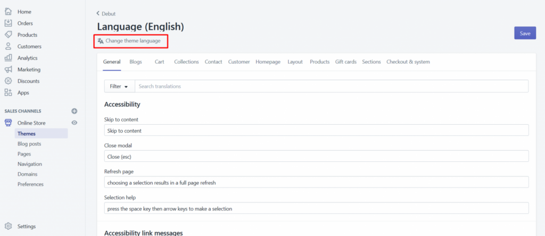Screen dimensions: 545x236
Task: Click the Close modal text field
Action: pyautogui.click(x=316, y=156)
